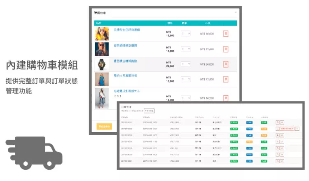Open quantity dropdown for the first product

(x=185, y=34)
